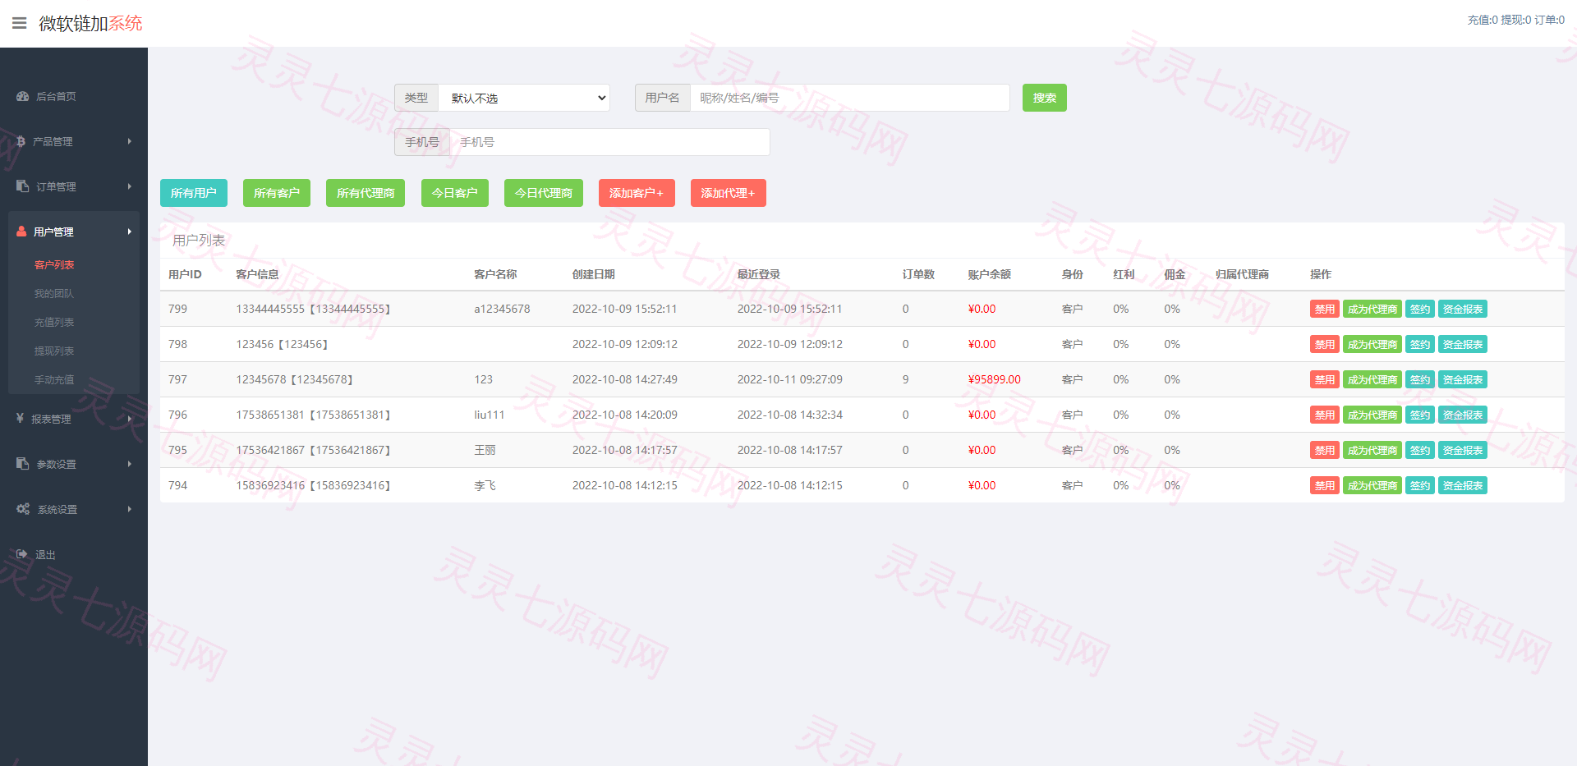Expand the 报表管理 submenu arrow
The height and width of the screenshot is (766, 1577).
pos(130,419)
